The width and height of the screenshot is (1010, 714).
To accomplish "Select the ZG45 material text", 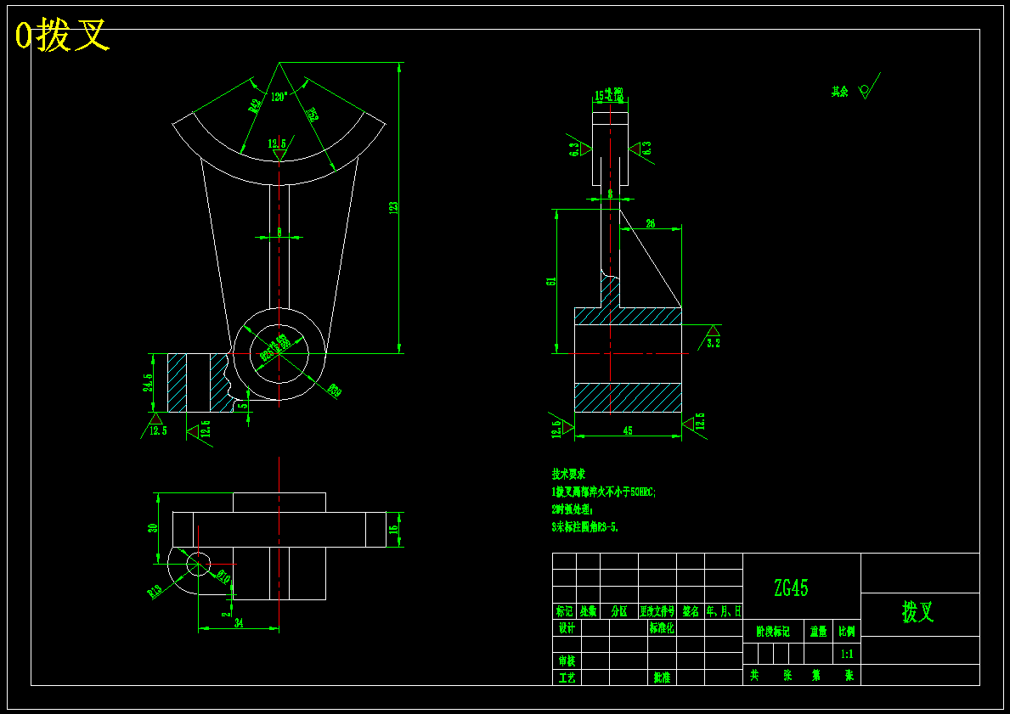I will pos(791,588).
